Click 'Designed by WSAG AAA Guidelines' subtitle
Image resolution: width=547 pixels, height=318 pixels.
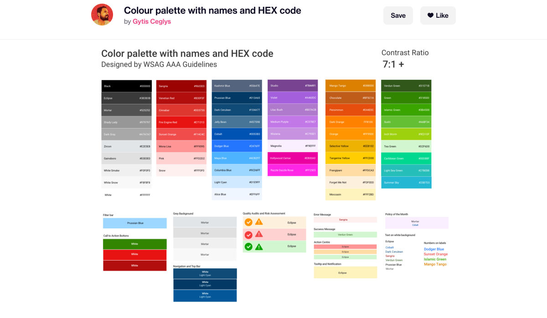pos(159,64)
